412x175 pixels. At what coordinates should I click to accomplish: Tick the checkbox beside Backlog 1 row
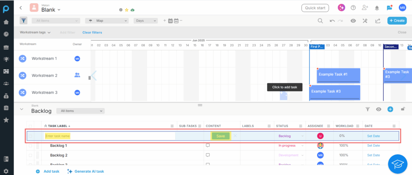[31, 146]
